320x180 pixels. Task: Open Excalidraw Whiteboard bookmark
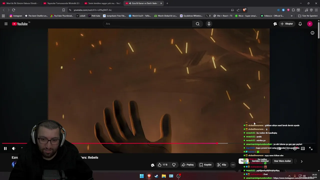click(x=191, y=16)
